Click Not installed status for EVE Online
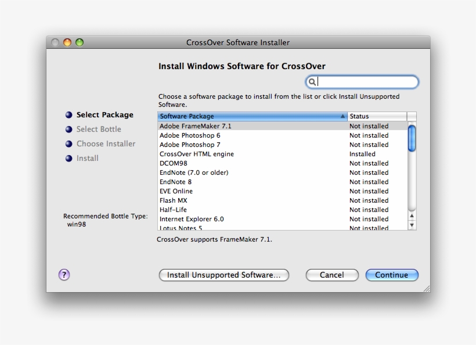Image resolution: width=476 pixels, height=345 pixels. (x=369, y=191)
